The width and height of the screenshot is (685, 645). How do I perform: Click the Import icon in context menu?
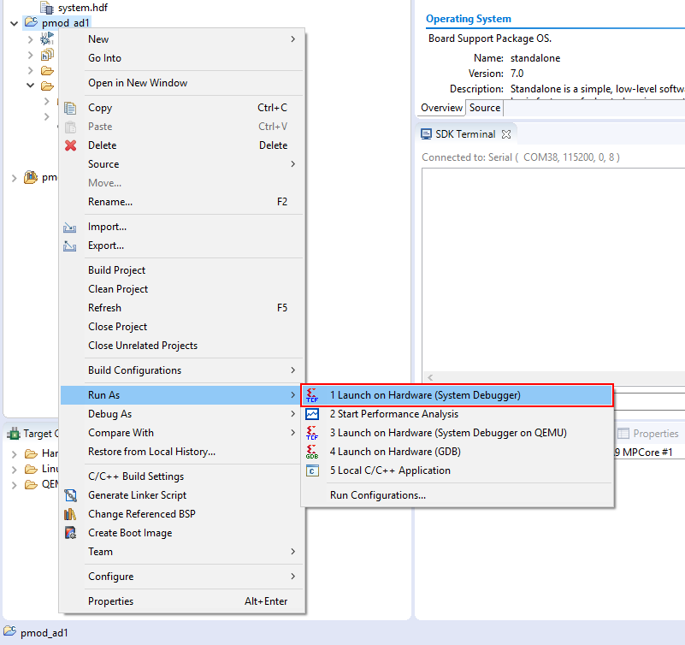point(70,228)
